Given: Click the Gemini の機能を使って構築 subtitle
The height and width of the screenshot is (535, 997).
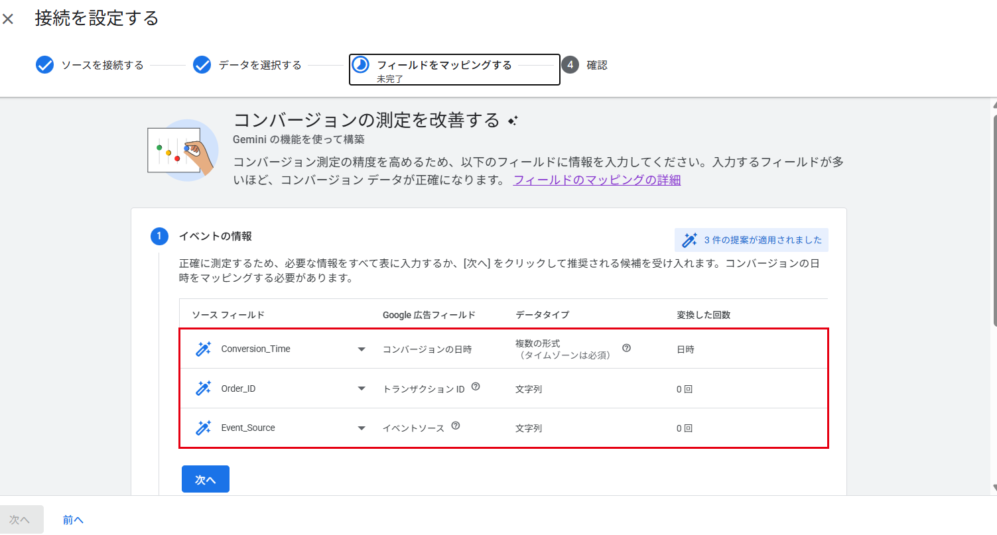Looking at the screenshot, I should [x=299, y=140].
